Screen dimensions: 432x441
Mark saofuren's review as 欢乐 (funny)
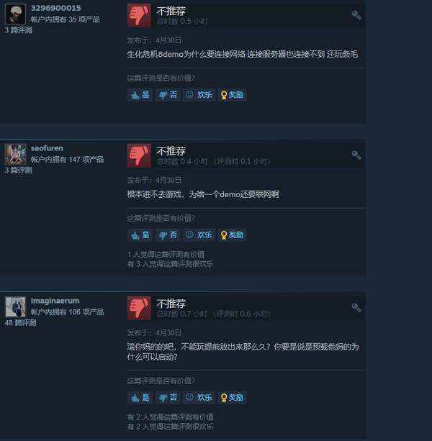tap(199, 235)
